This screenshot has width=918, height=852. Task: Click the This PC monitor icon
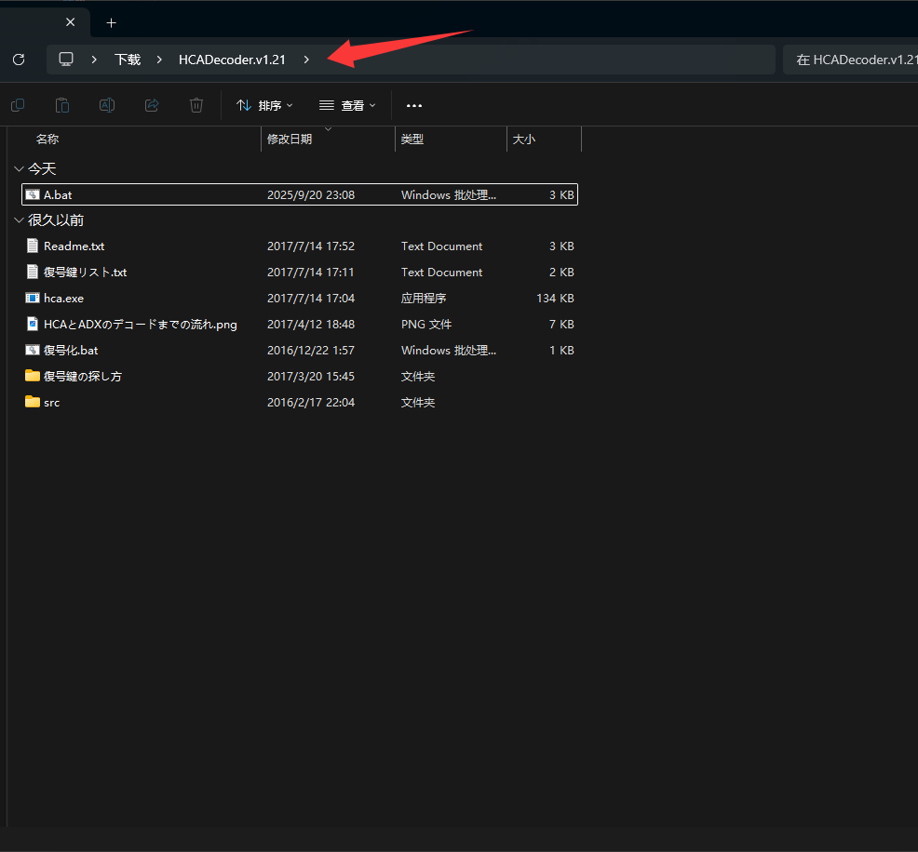click(x=66, y=60)
